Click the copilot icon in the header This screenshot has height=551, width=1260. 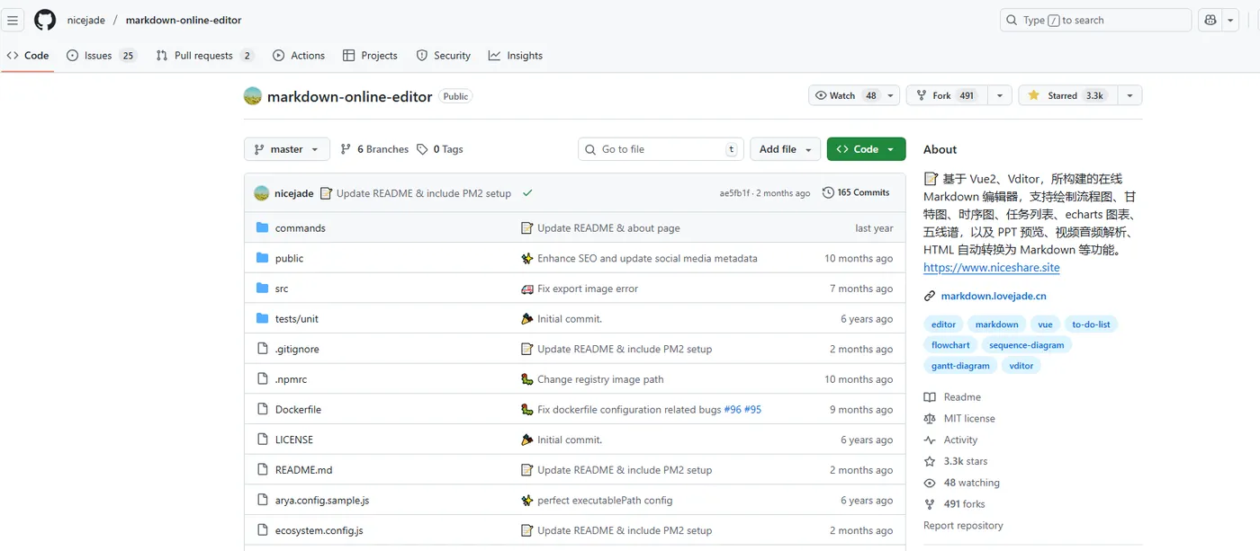pos(1210,19)
